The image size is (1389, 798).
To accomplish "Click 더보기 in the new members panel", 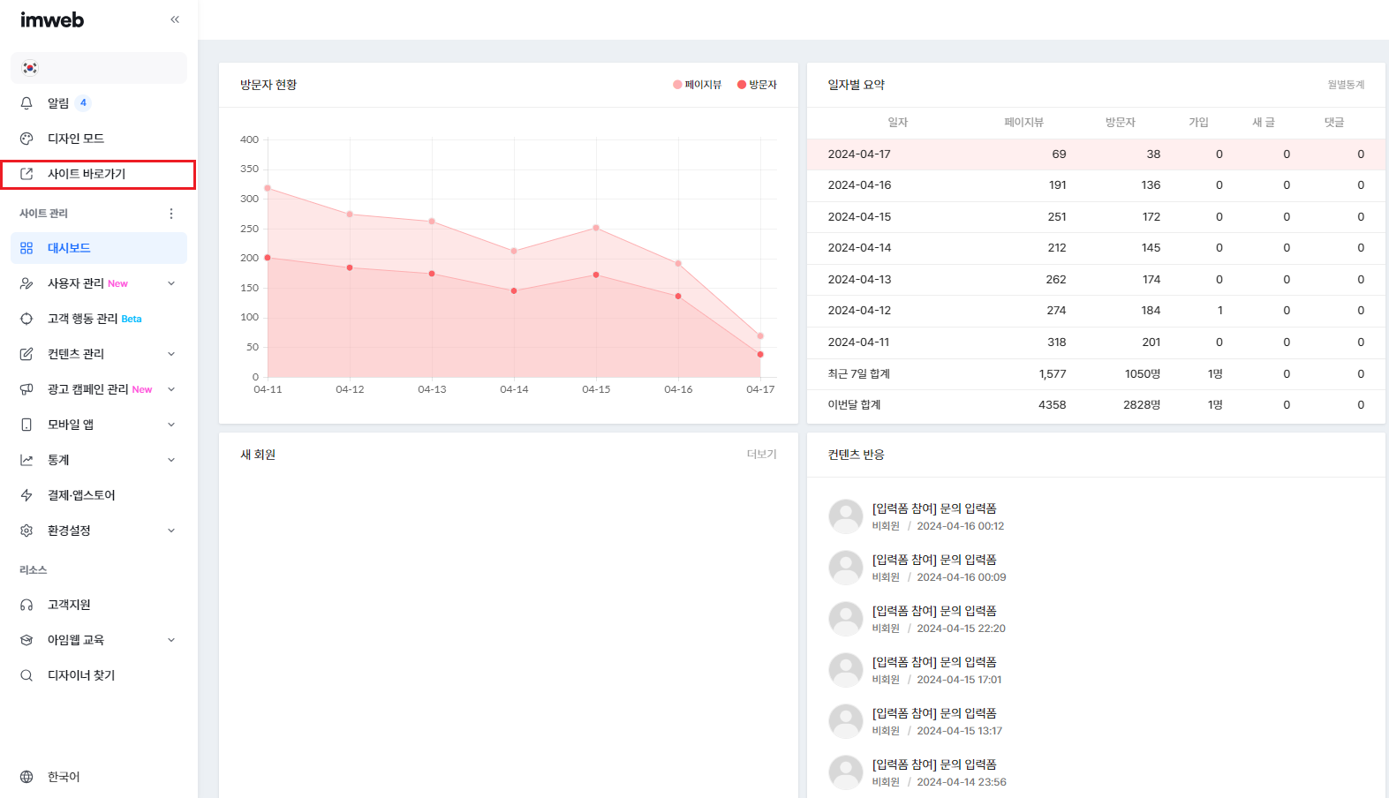I will point(761,455).
